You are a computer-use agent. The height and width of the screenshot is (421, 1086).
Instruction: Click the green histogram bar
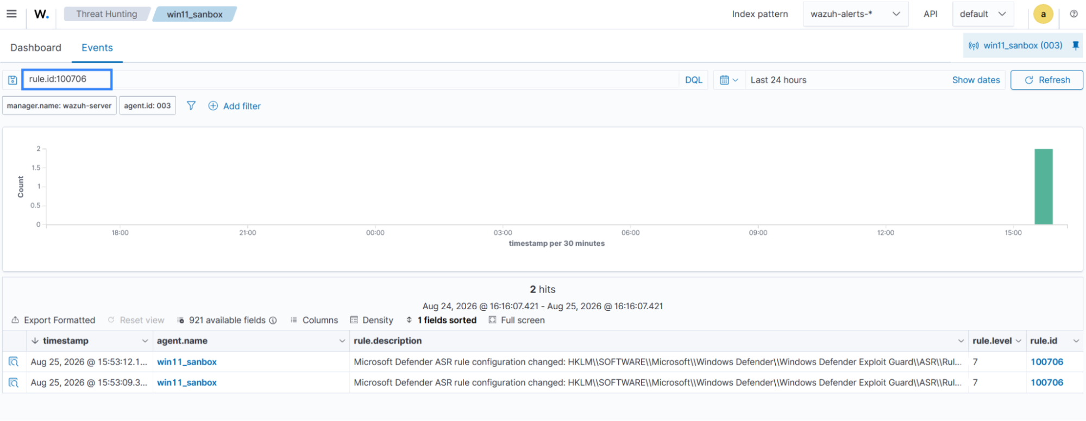coord(1043,186)
